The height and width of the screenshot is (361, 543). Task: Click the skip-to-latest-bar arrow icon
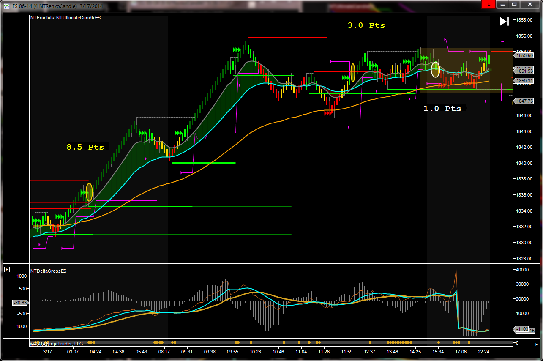504,22
